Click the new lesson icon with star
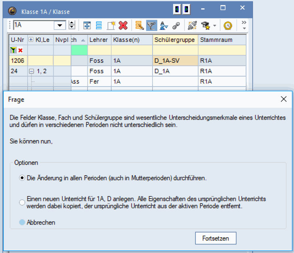Screen dimensions: 294x253 click(111, 26)
